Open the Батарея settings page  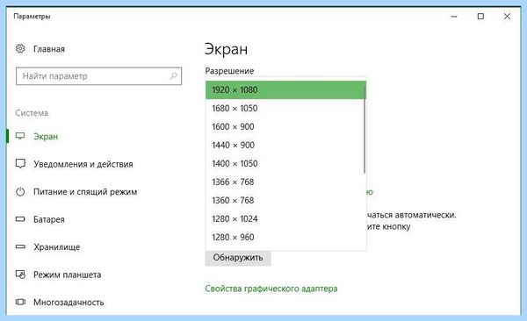click(48, 219)
